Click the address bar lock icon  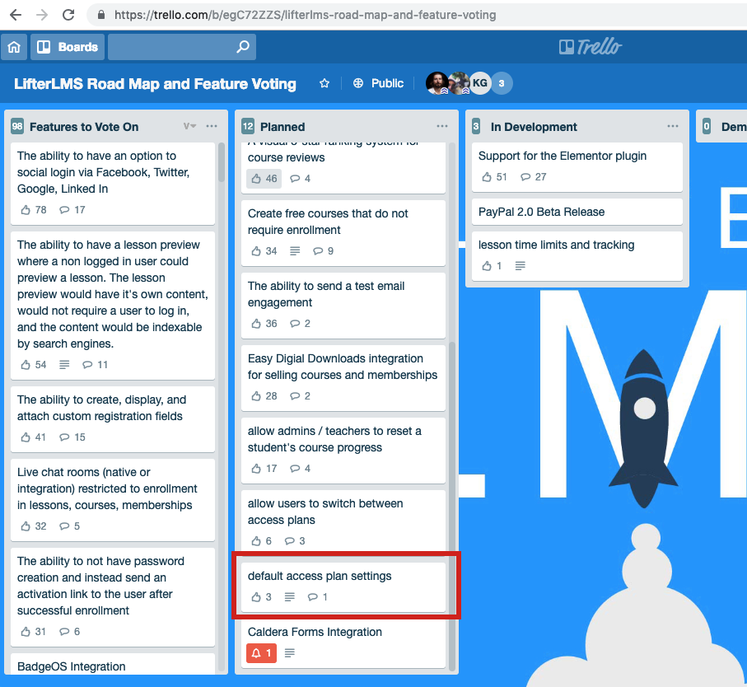(101, 15)
